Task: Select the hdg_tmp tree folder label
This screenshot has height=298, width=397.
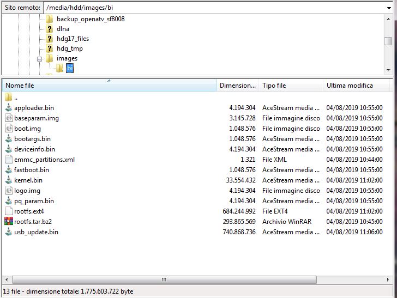Action: point(70,48)
